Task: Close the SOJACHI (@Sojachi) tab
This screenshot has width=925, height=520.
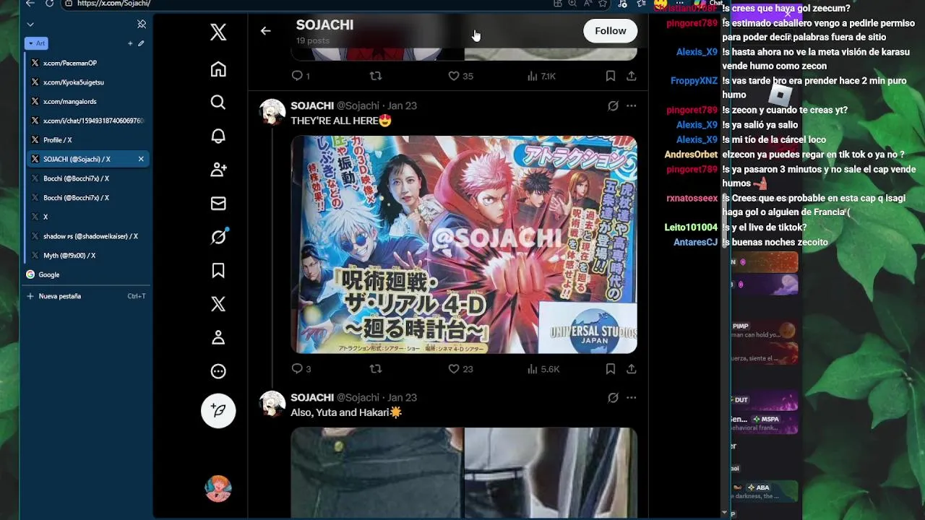Action: click(141, 159)
